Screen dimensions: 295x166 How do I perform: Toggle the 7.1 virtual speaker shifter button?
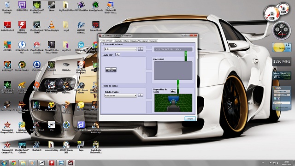click(111, 70)
